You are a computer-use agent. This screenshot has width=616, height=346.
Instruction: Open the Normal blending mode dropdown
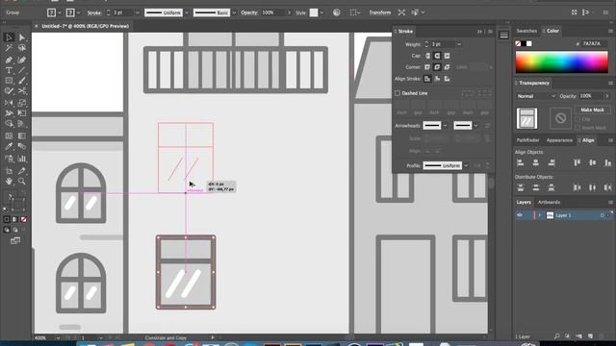[537, 96]
